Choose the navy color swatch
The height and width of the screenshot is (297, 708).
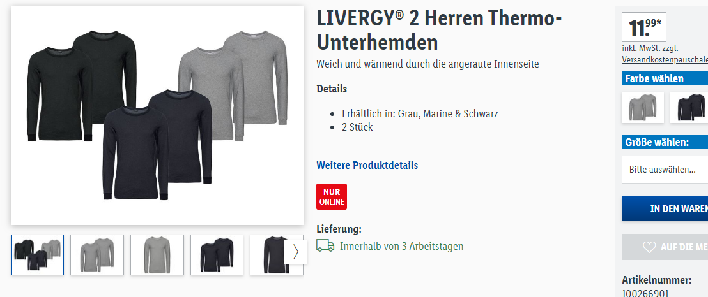tap(690, 107)
